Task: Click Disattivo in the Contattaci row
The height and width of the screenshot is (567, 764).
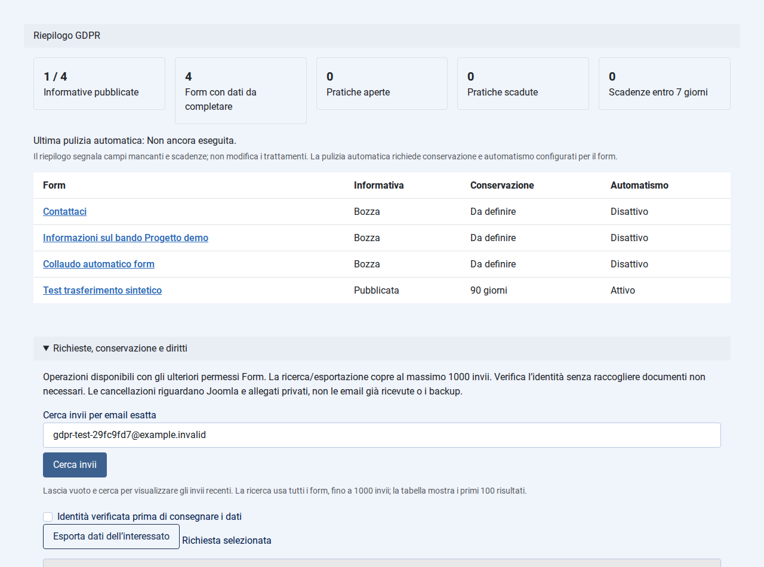Action: point(629,212)
